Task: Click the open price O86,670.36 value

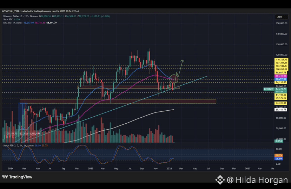Action: tap(45, 17)
